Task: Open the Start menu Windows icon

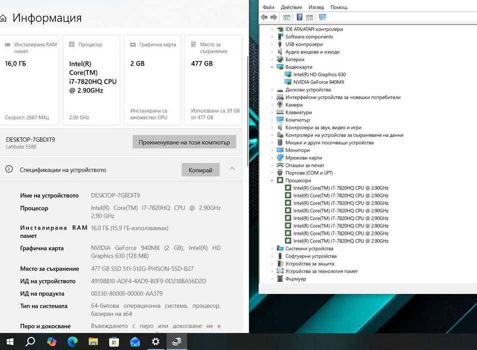Action: pos(10,342)
